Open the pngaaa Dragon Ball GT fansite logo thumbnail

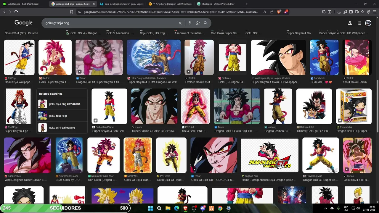click(x=269, y=155)
